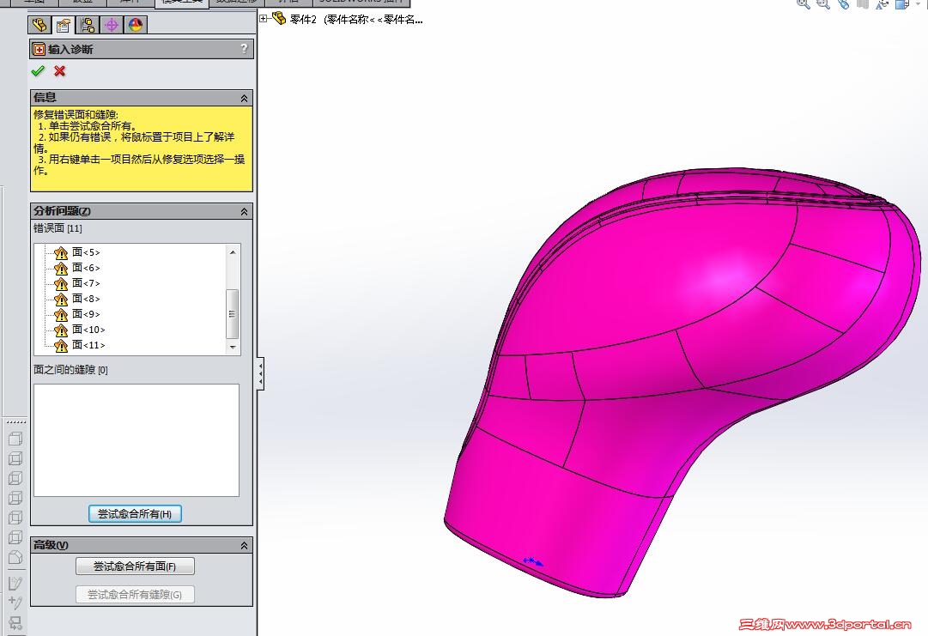This screenshot has width=928, height=636.
Task: Select the isometric view icon in sidebar
Action: [16, 557]
